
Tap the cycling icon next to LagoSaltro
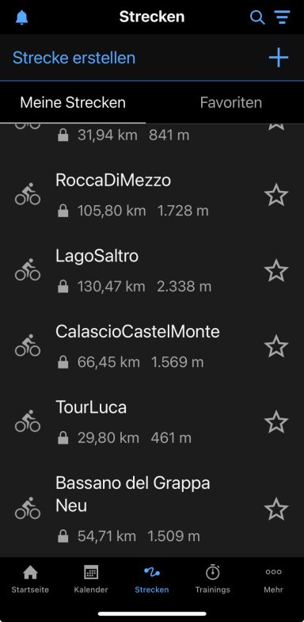[x=28, y=270]
